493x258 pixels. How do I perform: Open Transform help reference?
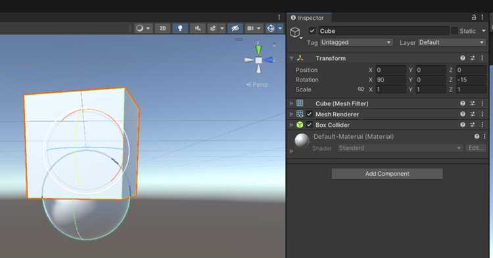pos(463,58)
